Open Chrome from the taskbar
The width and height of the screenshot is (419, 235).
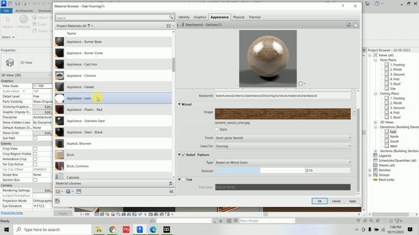point(113,229)
